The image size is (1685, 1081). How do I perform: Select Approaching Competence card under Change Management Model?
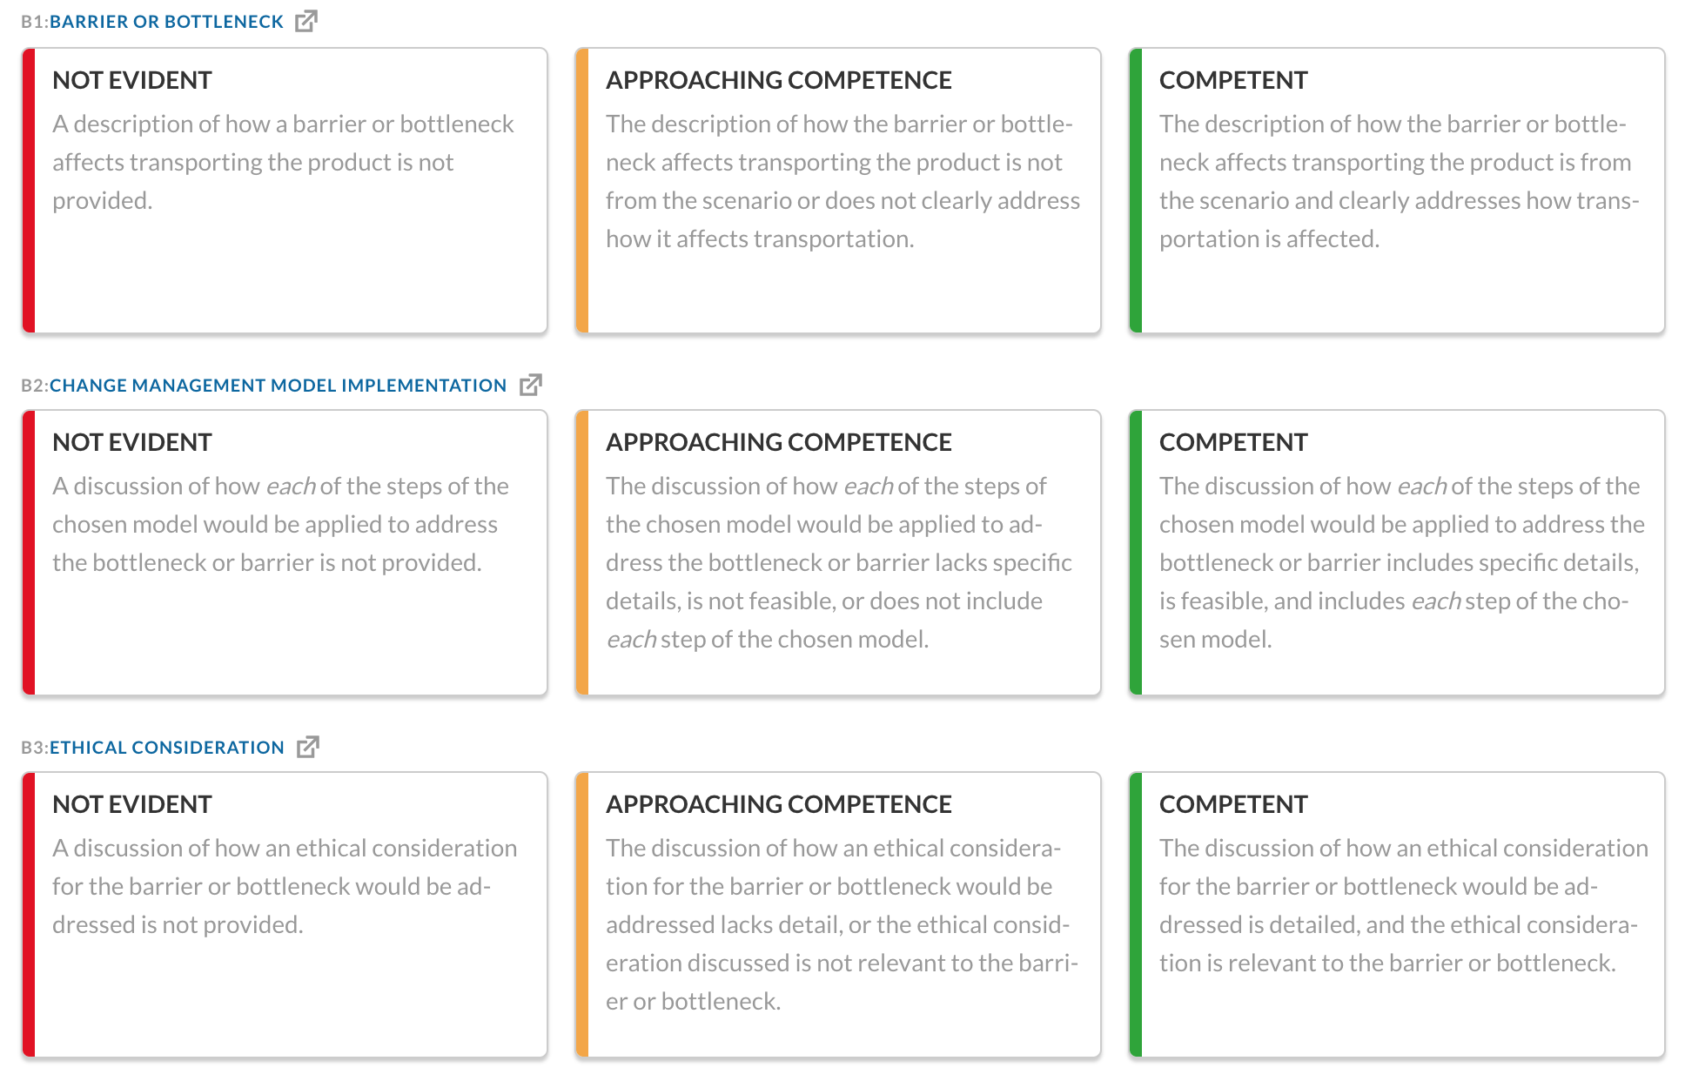[838, 553]
